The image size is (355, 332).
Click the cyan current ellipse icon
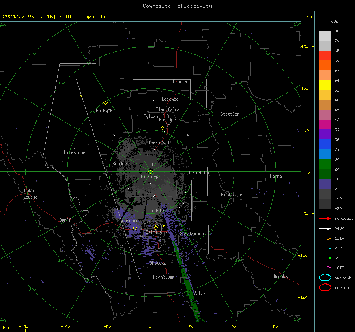tap(325, 278)
